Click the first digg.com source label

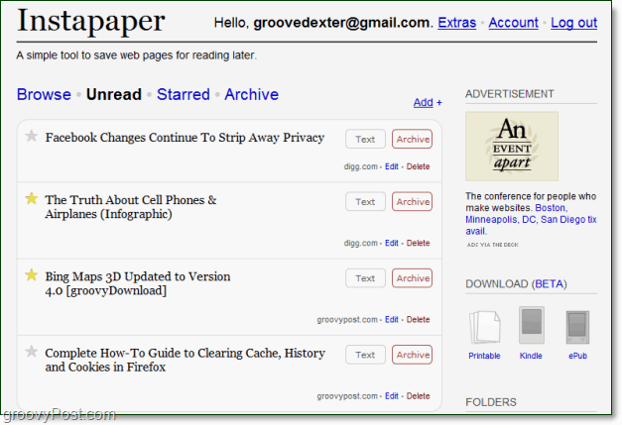point(360,166)
